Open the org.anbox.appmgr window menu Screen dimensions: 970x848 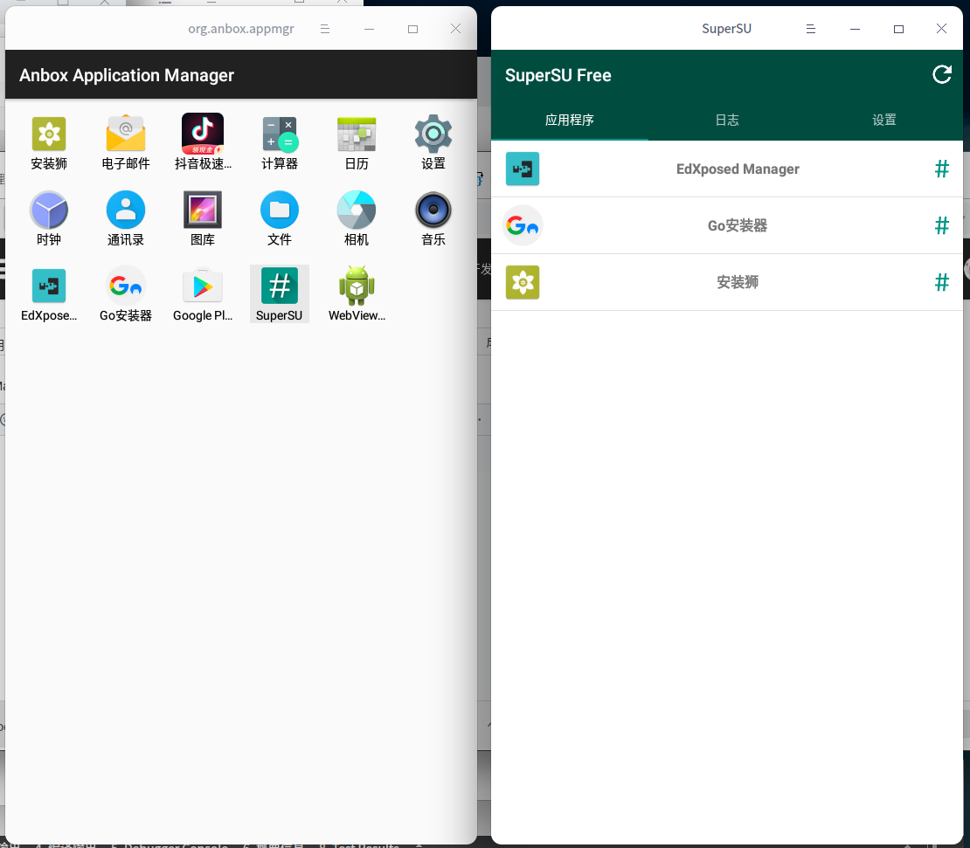[325, 29]
